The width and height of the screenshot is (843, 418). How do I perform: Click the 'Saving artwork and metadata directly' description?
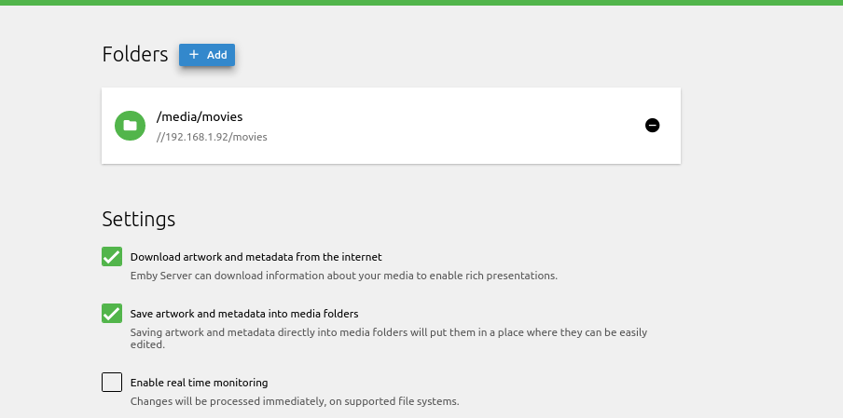click(401, 331)
